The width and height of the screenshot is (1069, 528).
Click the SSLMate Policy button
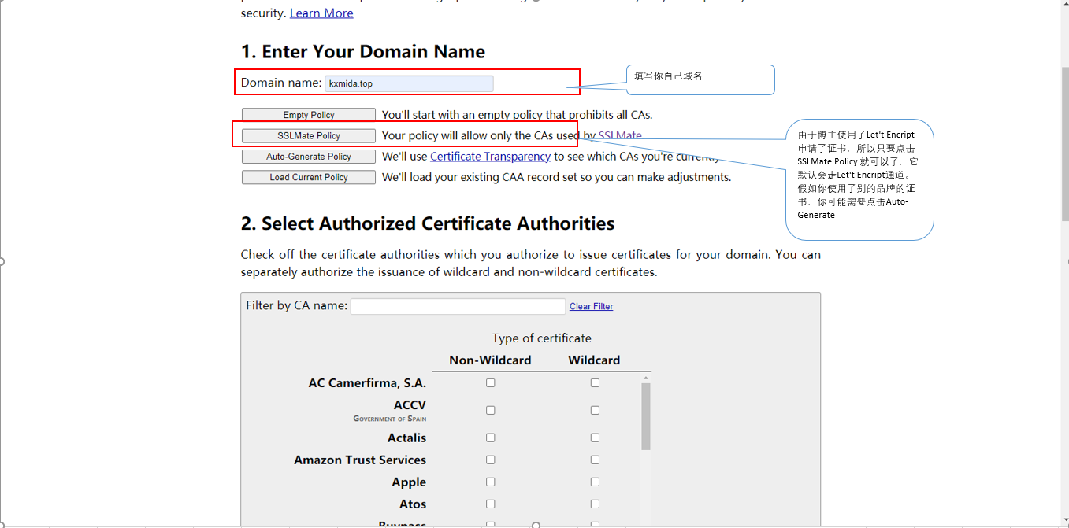(309, 135)
